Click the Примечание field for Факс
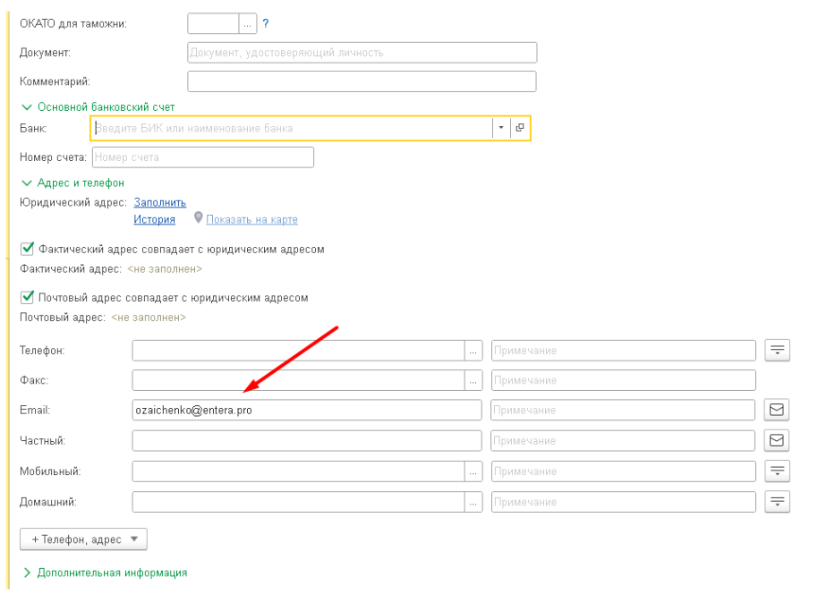 click(x=624, y=380)
